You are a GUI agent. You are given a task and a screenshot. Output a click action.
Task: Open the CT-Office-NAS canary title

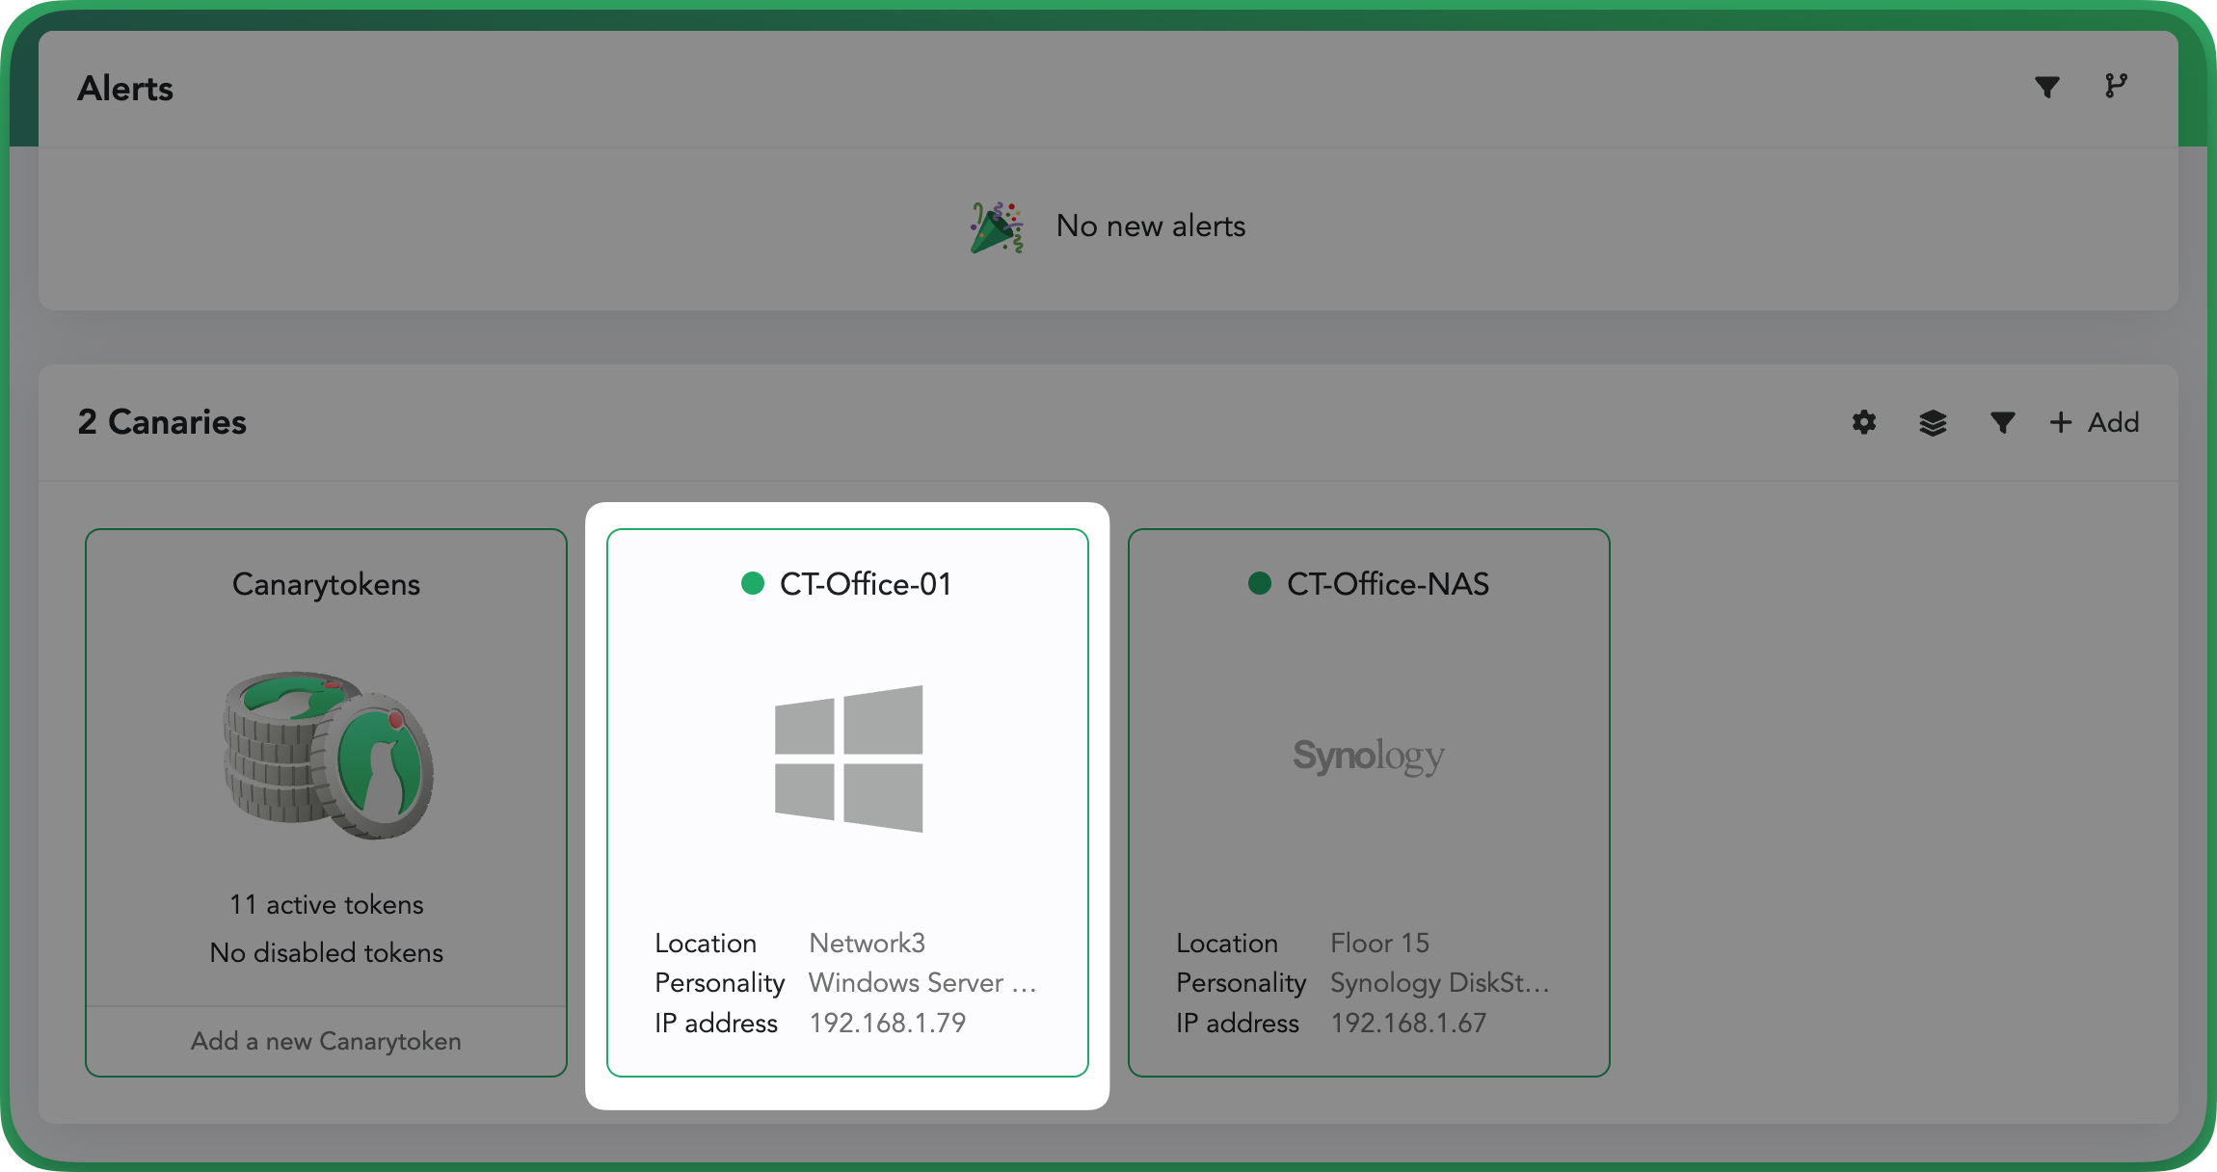point(1387,584)
